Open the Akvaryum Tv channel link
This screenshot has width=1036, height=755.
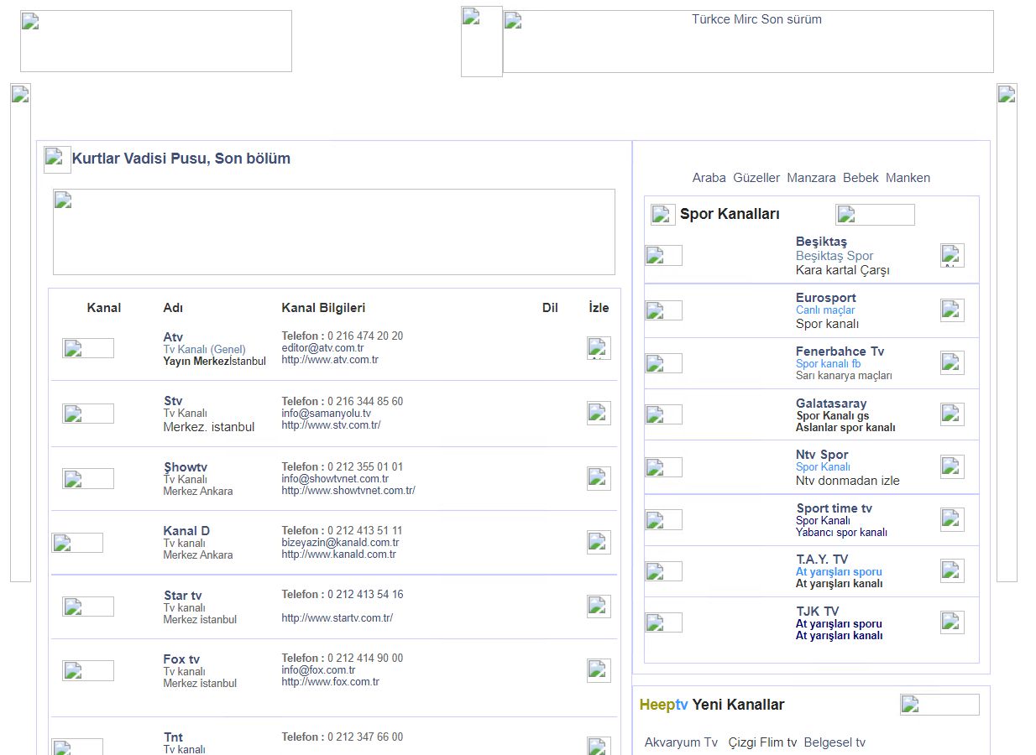(681, 742)
